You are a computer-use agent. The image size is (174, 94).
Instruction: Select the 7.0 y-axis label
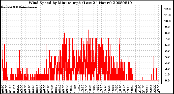pos(167,39)
